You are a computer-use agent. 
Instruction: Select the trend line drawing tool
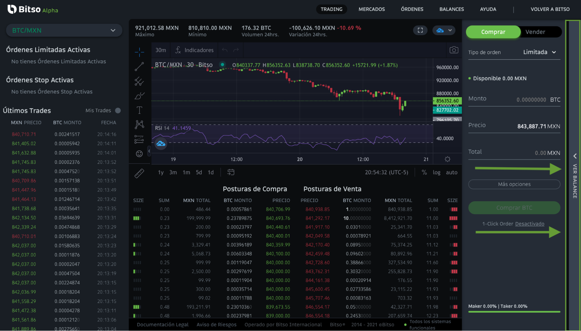click(x=139, y=66)
